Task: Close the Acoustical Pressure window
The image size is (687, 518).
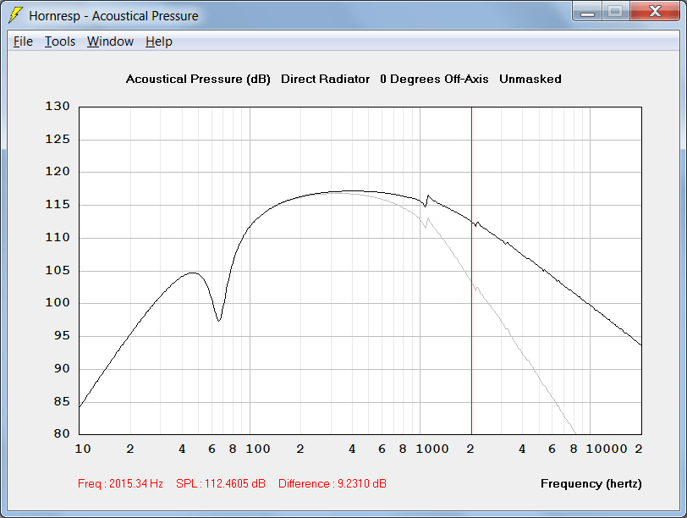Action: [655, 12]
